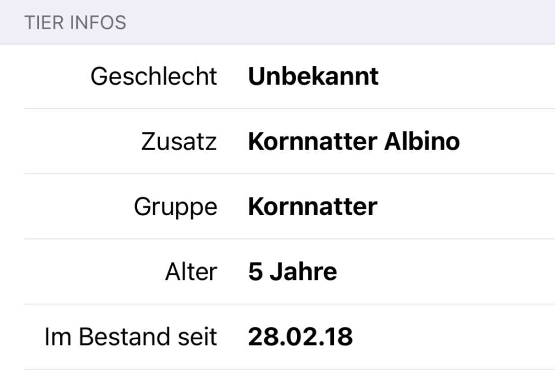
Task: Tap the word Jahre in age value
Action: (x=303, y=272)
